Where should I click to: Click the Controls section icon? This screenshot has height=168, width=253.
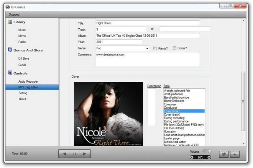click(x=10, y=73)
